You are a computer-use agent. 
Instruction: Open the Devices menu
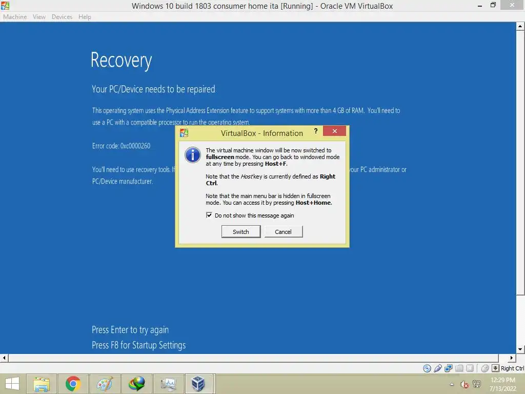62,17
